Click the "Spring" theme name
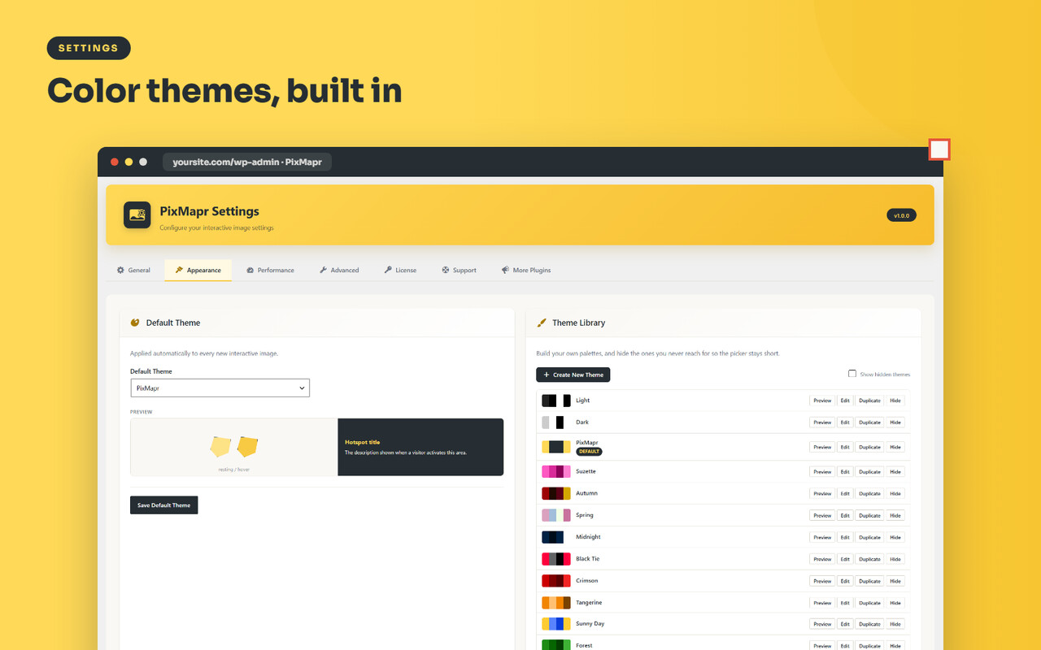This screenshot has width=1041, height=650. [x=585, y=515]
